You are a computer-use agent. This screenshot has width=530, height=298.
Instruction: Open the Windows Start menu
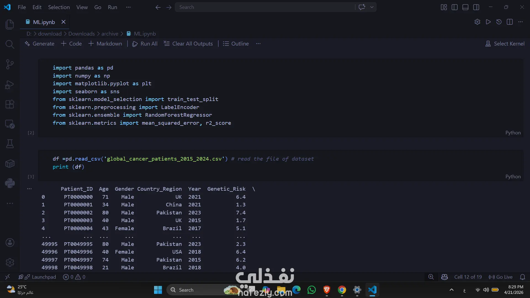pos(158,290)
